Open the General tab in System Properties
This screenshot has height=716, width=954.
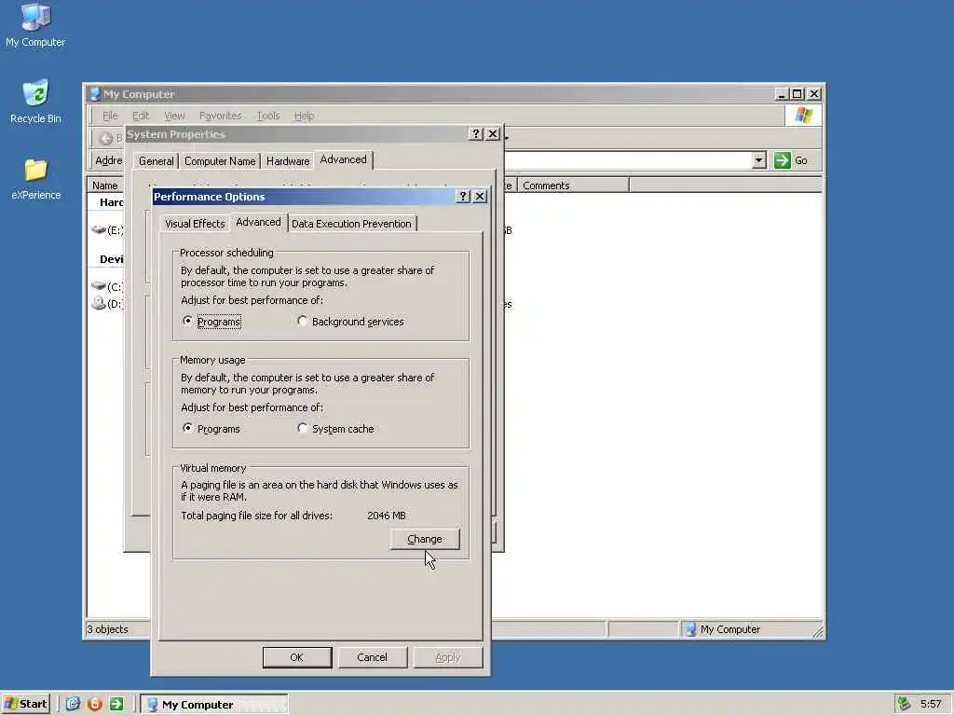156,160
